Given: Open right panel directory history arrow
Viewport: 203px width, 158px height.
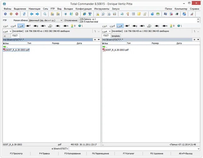Looking at the screenshot, I should [x=198, y=40].
